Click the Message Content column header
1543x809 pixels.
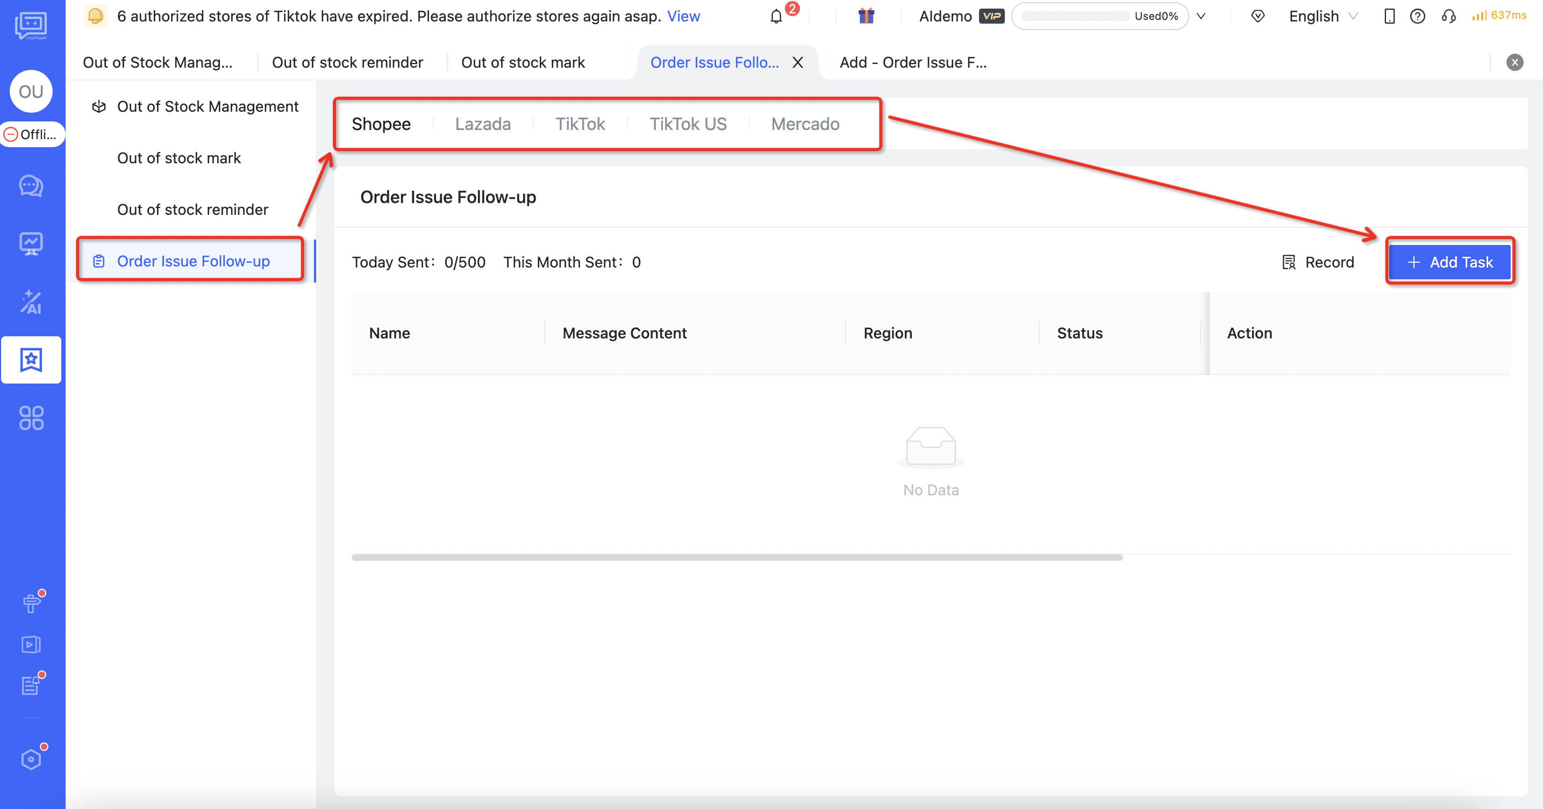pyautogui.click(x=624, y=333)
